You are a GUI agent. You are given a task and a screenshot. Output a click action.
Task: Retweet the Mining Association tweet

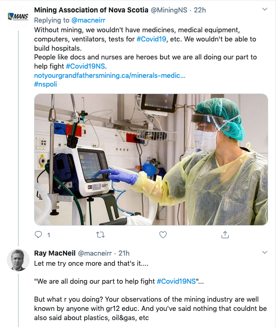(100, 235)
